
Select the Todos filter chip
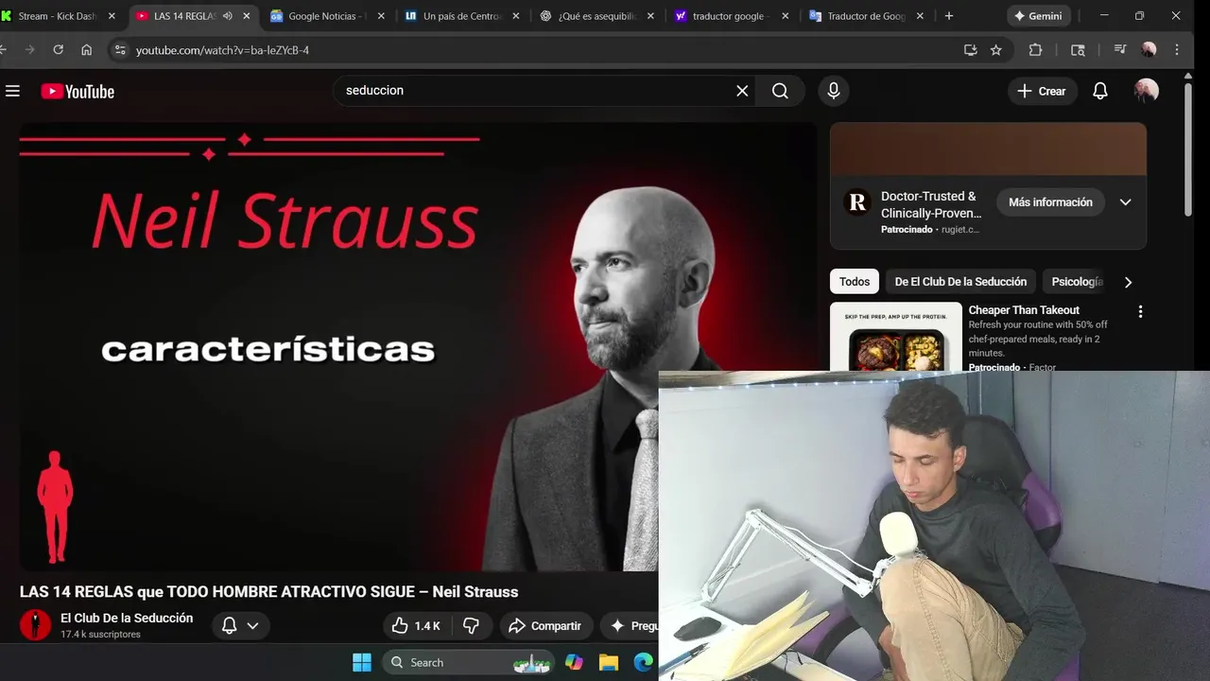pyautogui.click(x=855, y=282)
